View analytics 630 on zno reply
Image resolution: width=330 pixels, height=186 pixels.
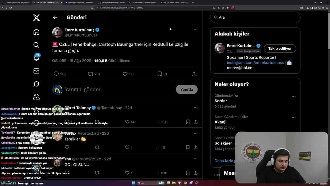point(161,173)
